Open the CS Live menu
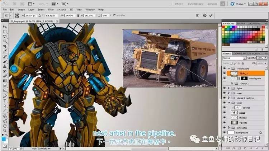Screen dimensions: 269x151 click(x=238, y=4)
